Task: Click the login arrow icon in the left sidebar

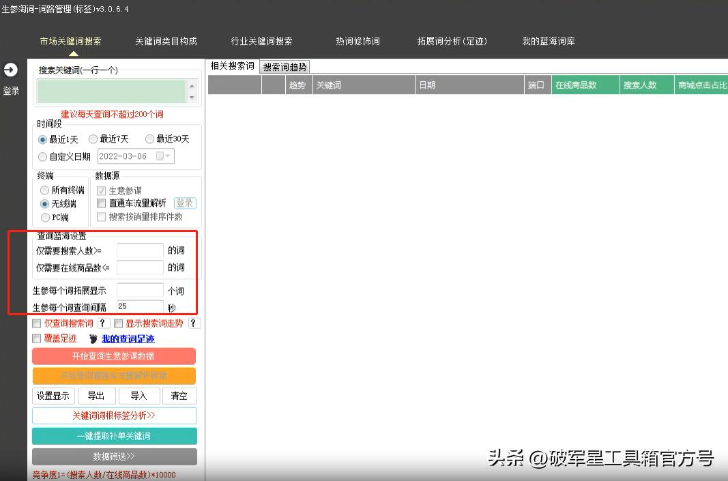Action: (11, 70)
